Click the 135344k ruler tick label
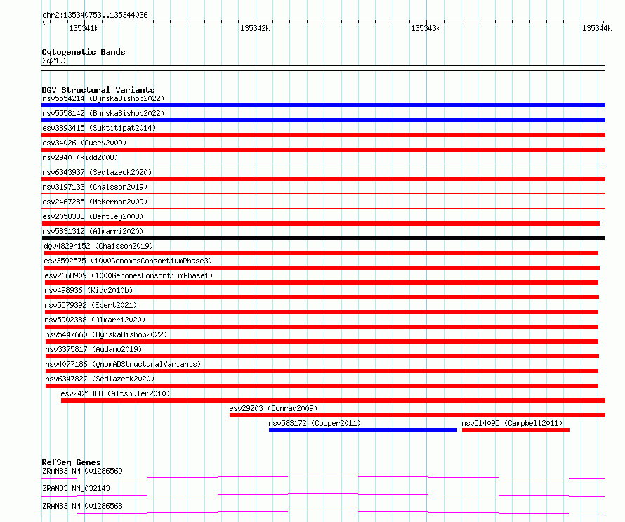Viewport: 625px width, 522px height. tap(597, 28)
